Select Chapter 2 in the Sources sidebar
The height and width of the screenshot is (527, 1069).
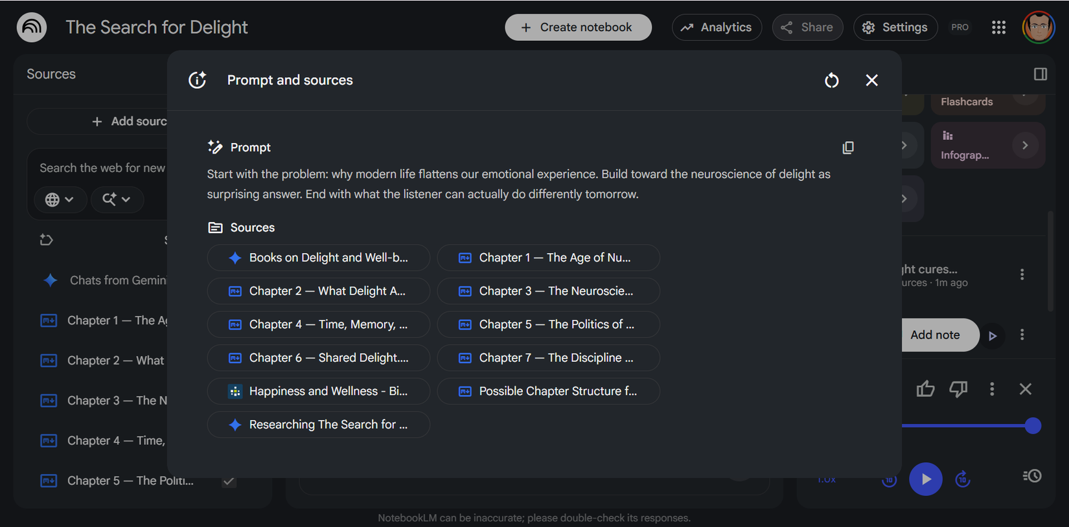tap(104, 361)
